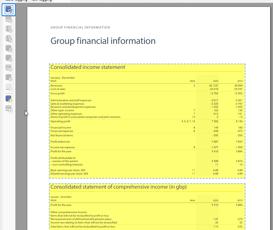Screen dimensions: 273x230
Task: Click the operating profit value '8 136'
Action: (239, 121)
